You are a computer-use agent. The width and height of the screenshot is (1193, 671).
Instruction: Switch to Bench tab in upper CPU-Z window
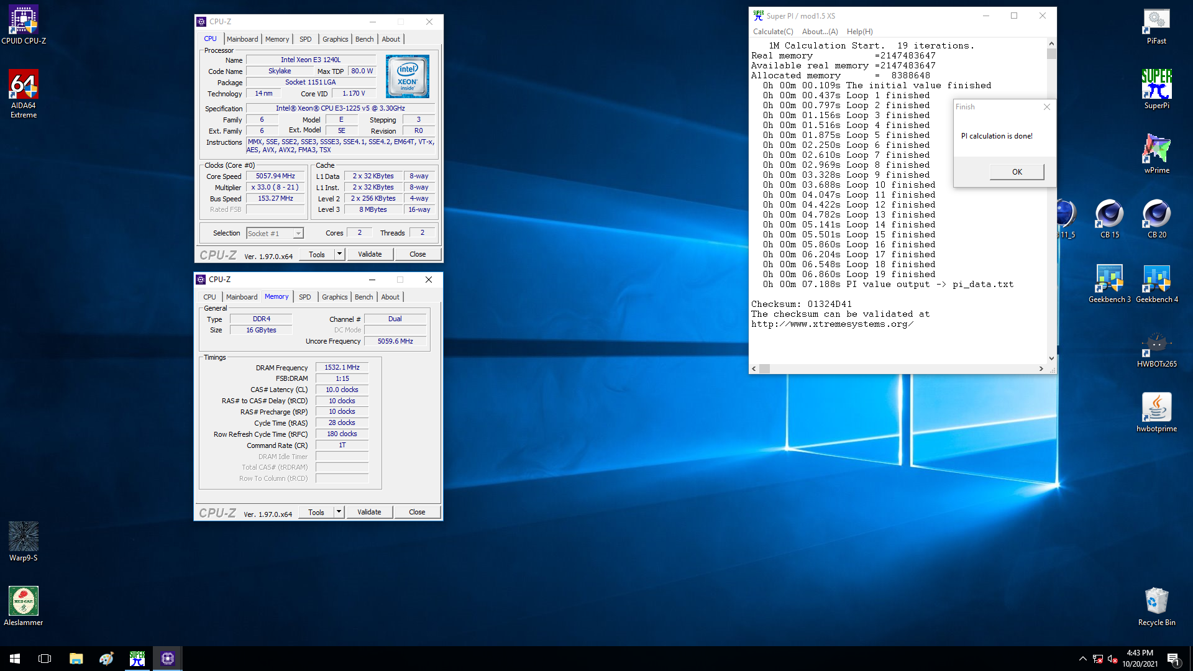365,39
